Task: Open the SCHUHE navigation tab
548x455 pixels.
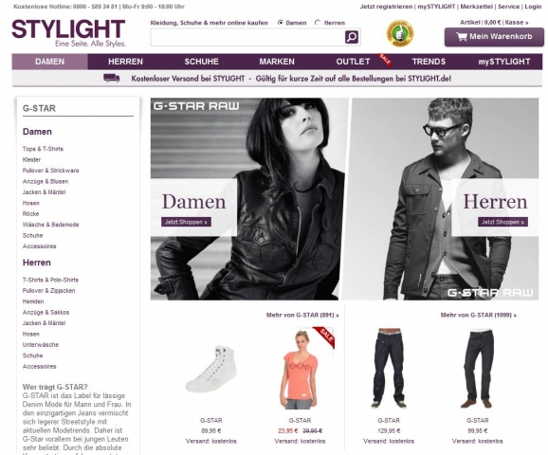Action: click(202, 62)
